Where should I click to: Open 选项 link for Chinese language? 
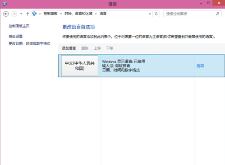click(x=200, y=66)
